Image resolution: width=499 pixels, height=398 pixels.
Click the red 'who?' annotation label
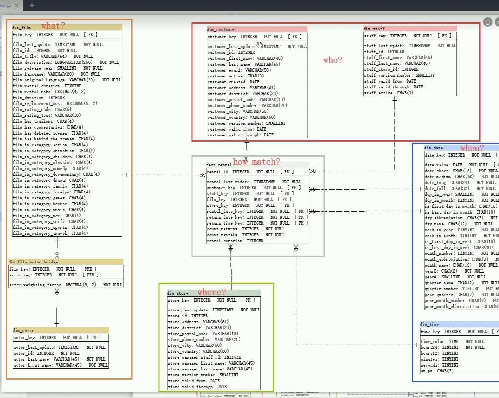tap(333, 60)
